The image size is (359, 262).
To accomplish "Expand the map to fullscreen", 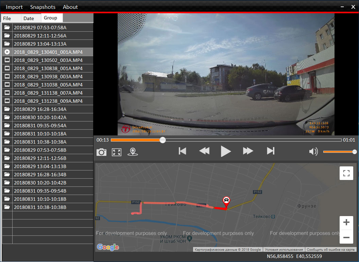I will click(x=346, y=173).
